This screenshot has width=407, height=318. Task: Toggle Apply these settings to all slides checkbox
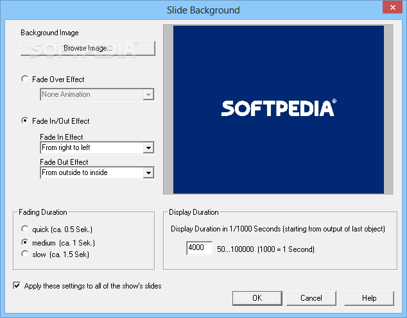[17, 285]
